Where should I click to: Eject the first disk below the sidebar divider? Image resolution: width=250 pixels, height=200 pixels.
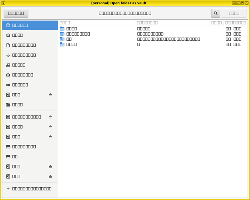(50, 117)
